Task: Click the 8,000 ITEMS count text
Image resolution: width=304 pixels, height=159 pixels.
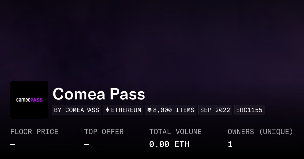Action: [174, 110]
